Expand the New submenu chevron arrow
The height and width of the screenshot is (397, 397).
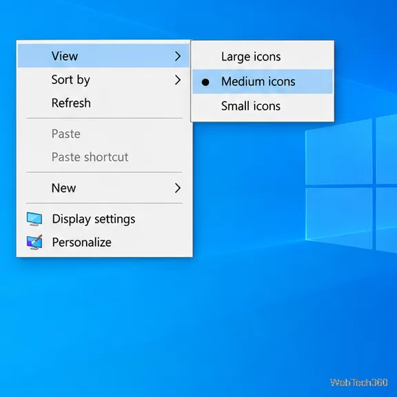(178, 188)
